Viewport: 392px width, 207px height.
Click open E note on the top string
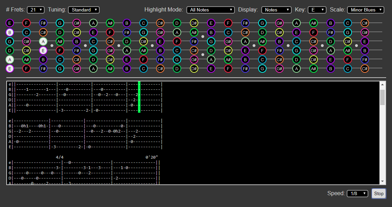[9, 23]
